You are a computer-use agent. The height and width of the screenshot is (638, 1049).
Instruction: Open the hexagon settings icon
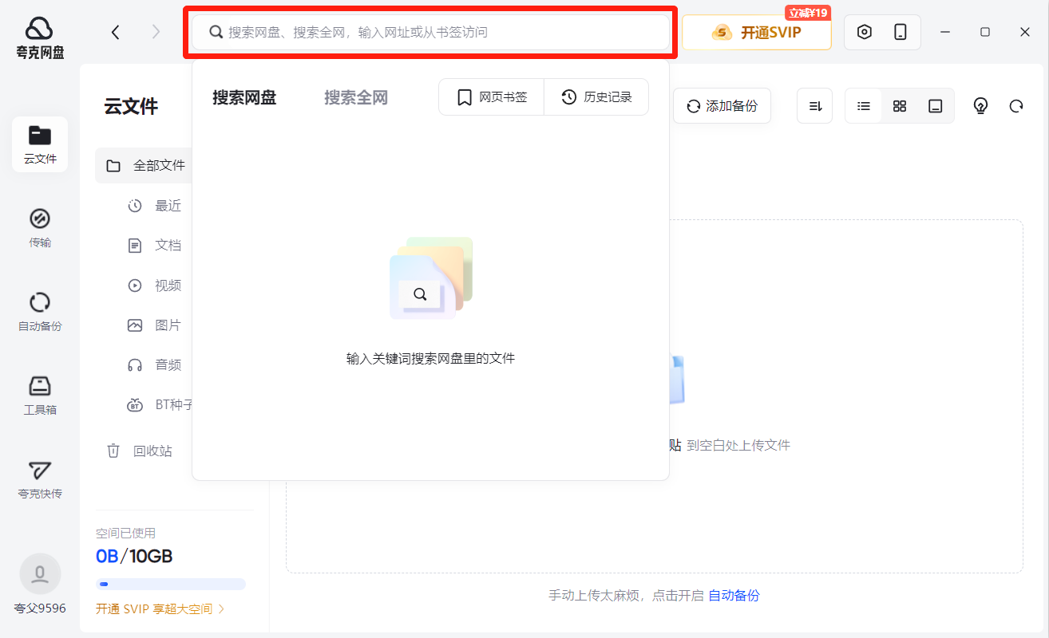tap(864, 32)
